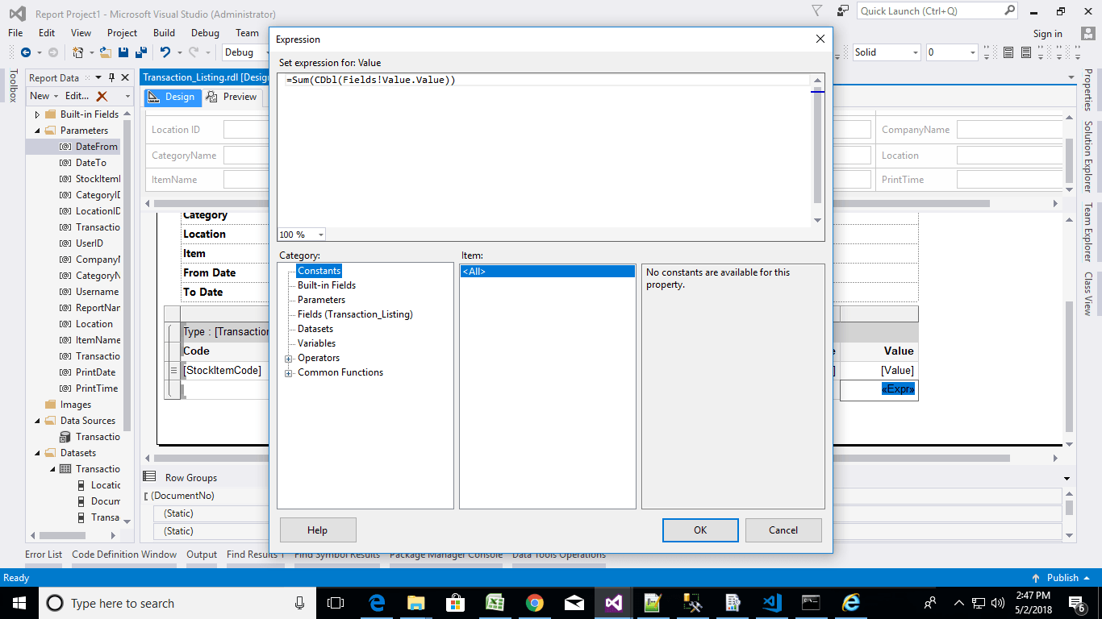Viewport: 1102px width, 619px height.
Task: Close the Report Data panel
Action: tap(125, 77)
